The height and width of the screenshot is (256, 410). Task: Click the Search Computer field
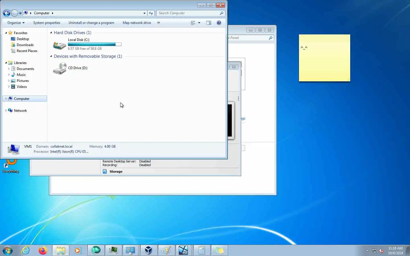(190, 13)
